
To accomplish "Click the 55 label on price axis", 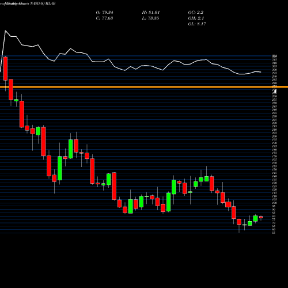I will point(274,233).
